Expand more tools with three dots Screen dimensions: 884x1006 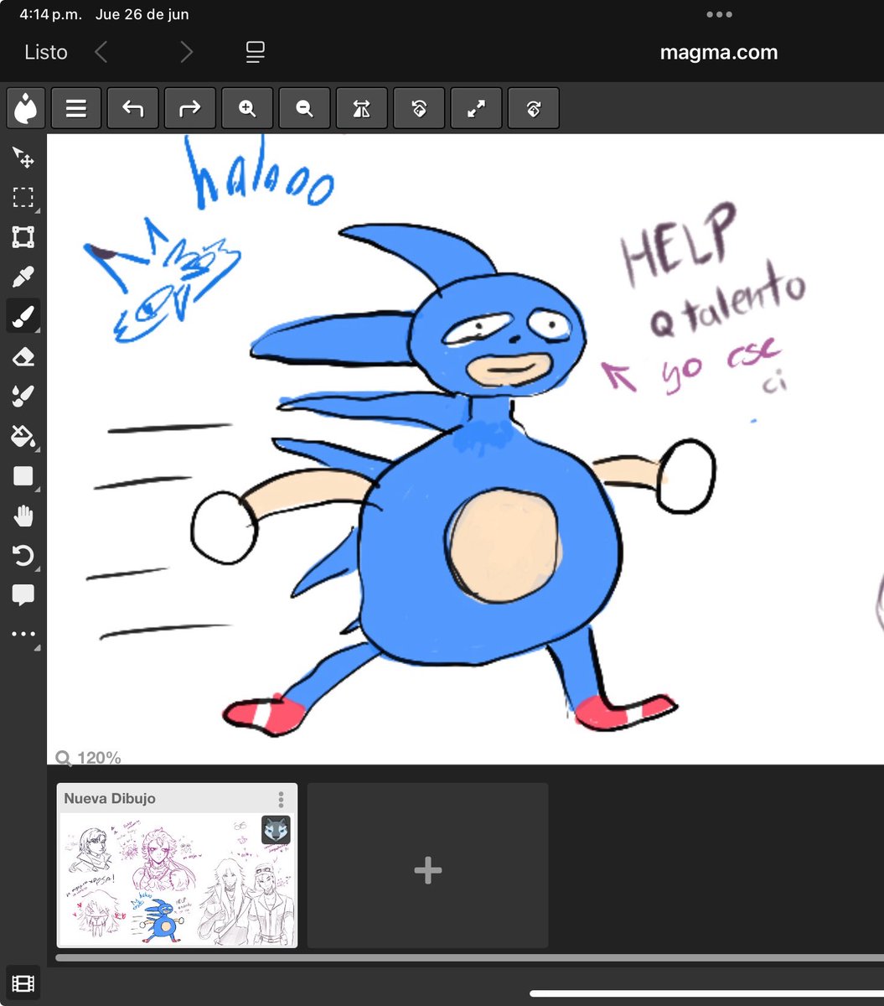(x=23, y=635)
